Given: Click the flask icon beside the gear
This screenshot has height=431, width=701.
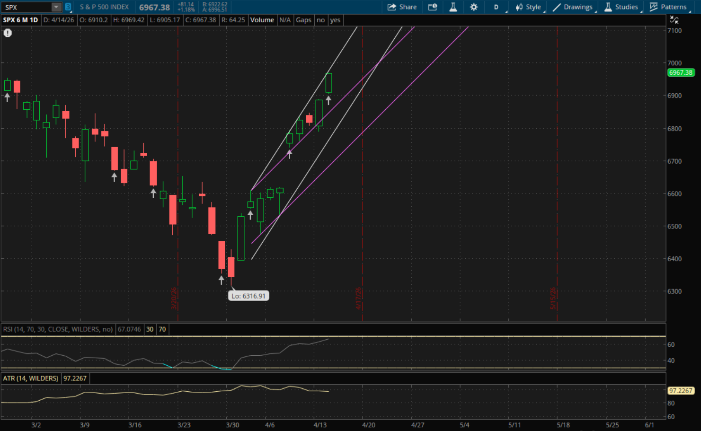Looking at the screenshot, I should (453, 7).
